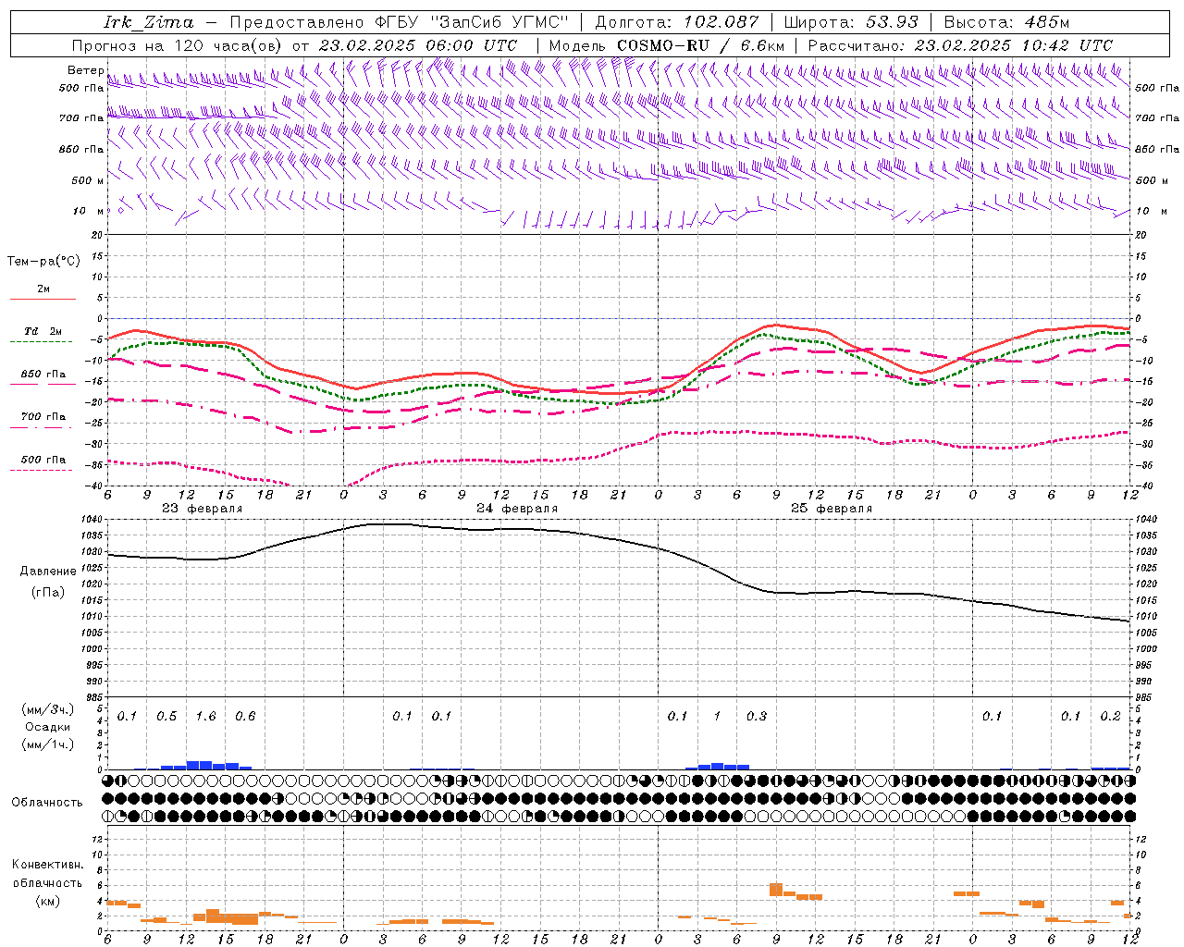Select the 0.5 precipitation value
Screen dimensions: 1184x947
coord(166,717)
